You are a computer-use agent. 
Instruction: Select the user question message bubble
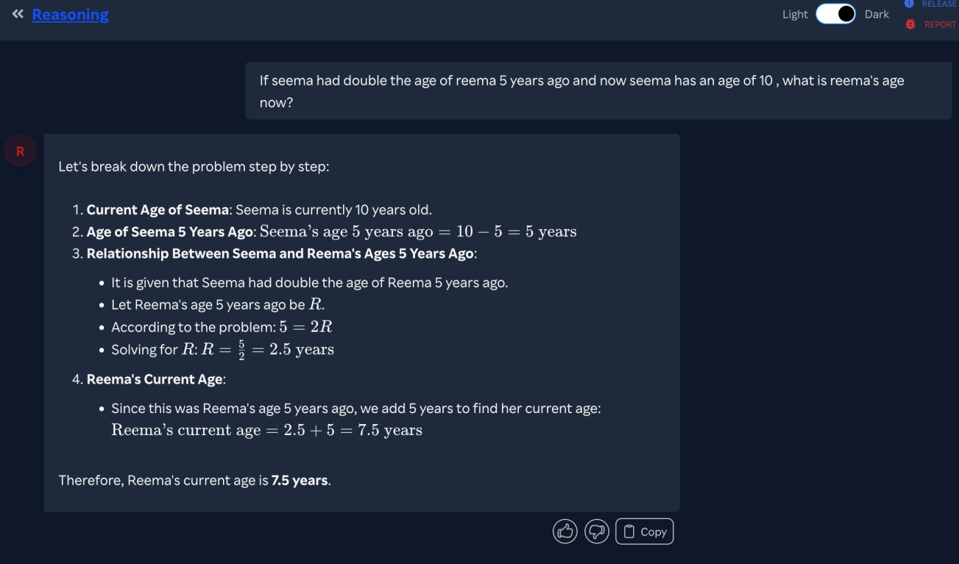(598, 91)
